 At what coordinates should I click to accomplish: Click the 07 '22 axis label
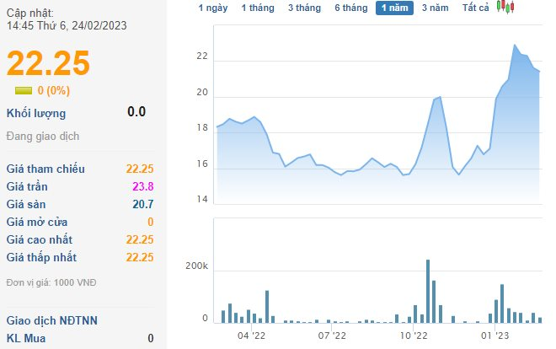pyautogui.click(x=332, y=336)
